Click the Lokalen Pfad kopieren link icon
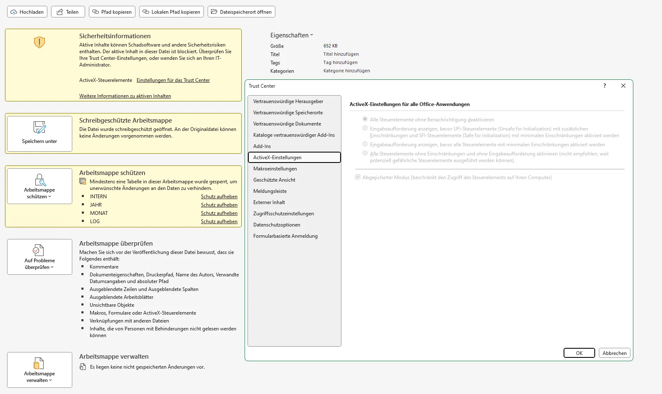Image resolution: width=662 pixels, height=394 pixels. [146, 12]
